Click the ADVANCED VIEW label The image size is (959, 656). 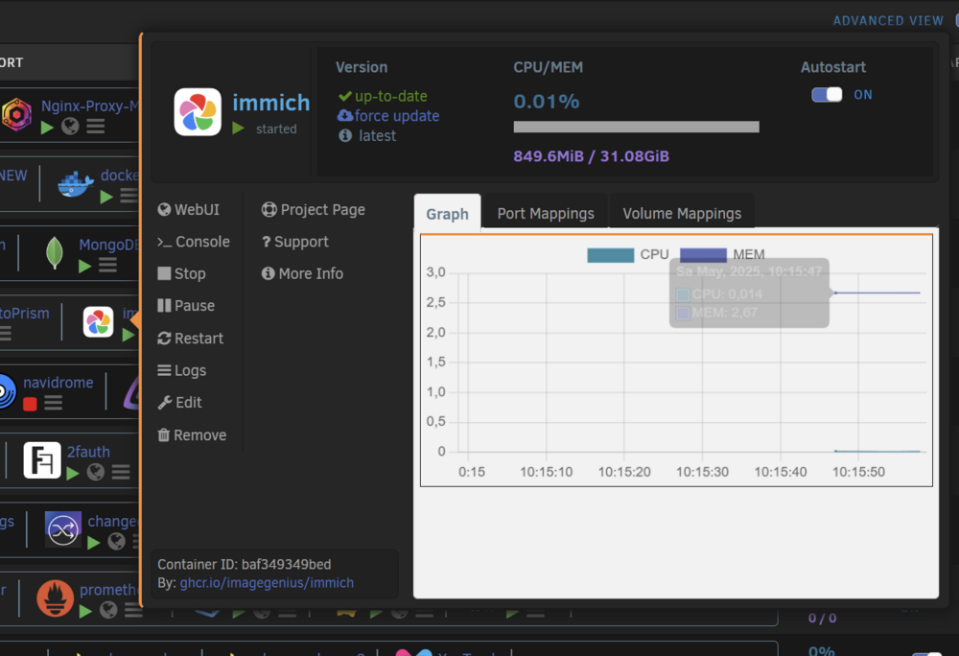[888, 21]
